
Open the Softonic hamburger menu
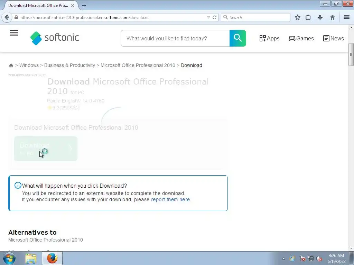click(14, 33)
